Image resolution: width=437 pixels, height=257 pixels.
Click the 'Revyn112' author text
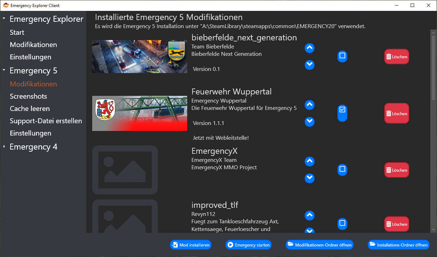tap(203, 214)
